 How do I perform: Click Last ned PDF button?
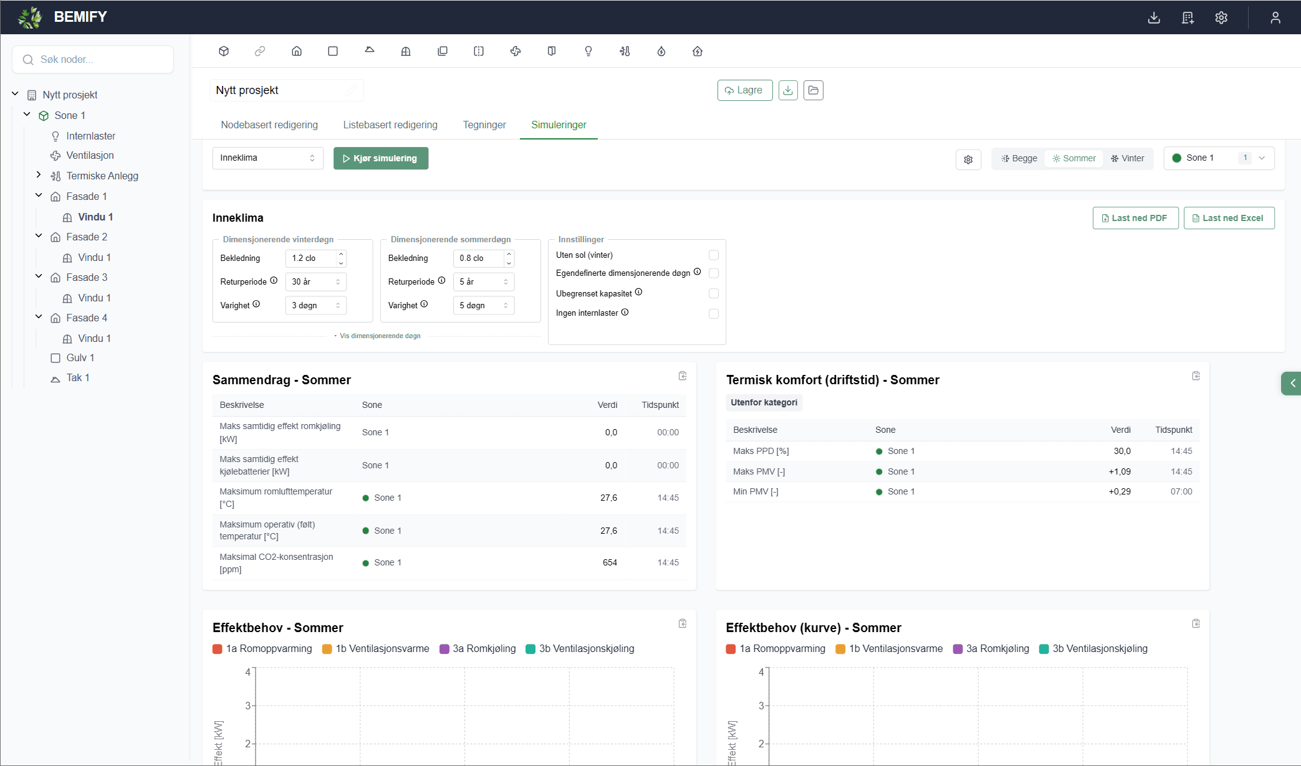[x=1135, y=218]
